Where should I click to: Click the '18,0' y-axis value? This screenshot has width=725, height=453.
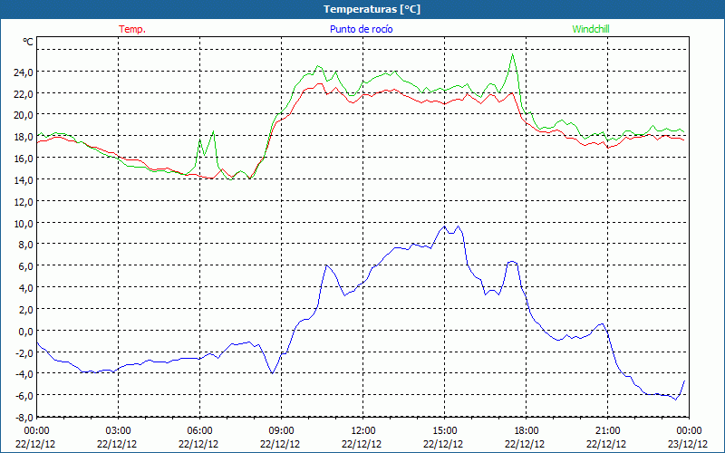24,137
